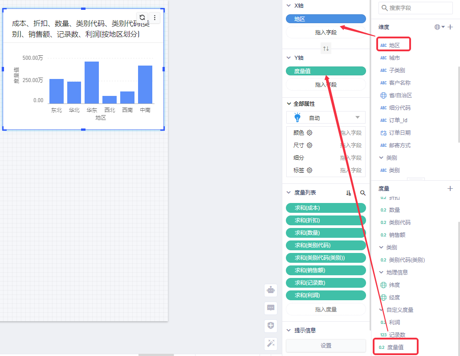Collapse the X轴 section
The width and height of the screenshot is (460, 356).
tap(289, 5)
